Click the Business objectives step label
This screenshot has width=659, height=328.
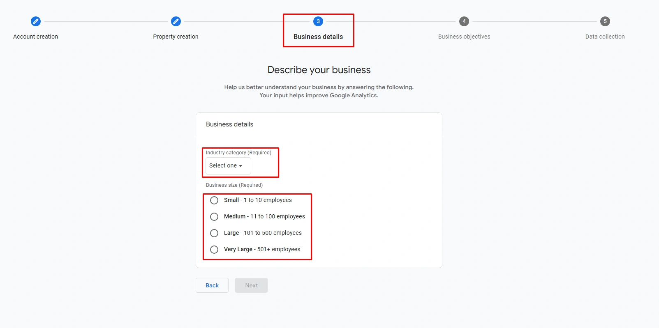pos(464,37)
